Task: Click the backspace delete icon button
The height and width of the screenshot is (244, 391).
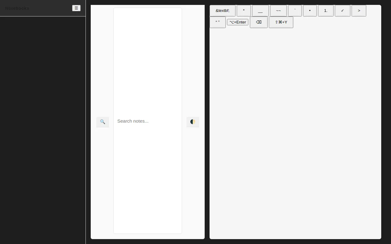Action: pyautogui.click(x=259, y=22)
